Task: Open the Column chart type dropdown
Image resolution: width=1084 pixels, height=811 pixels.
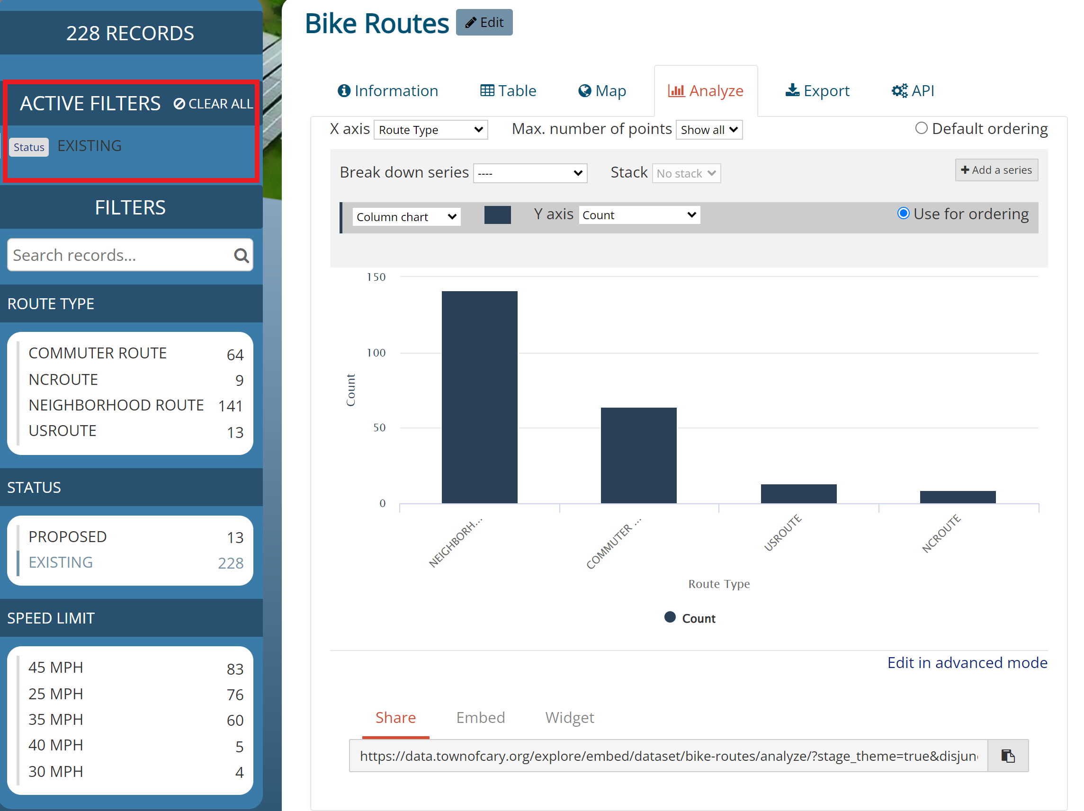Action: (x=406, y=216)
